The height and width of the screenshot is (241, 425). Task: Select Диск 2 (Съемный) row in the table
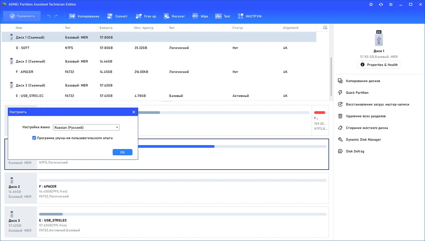click(x=159, y=61)
